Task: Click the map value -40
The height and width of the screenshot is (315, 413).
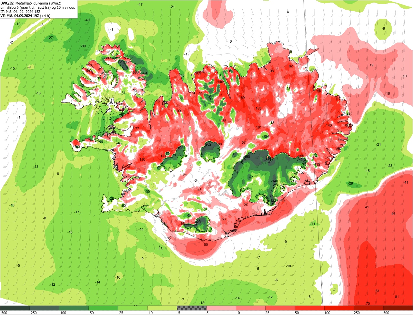Action: 87,20
